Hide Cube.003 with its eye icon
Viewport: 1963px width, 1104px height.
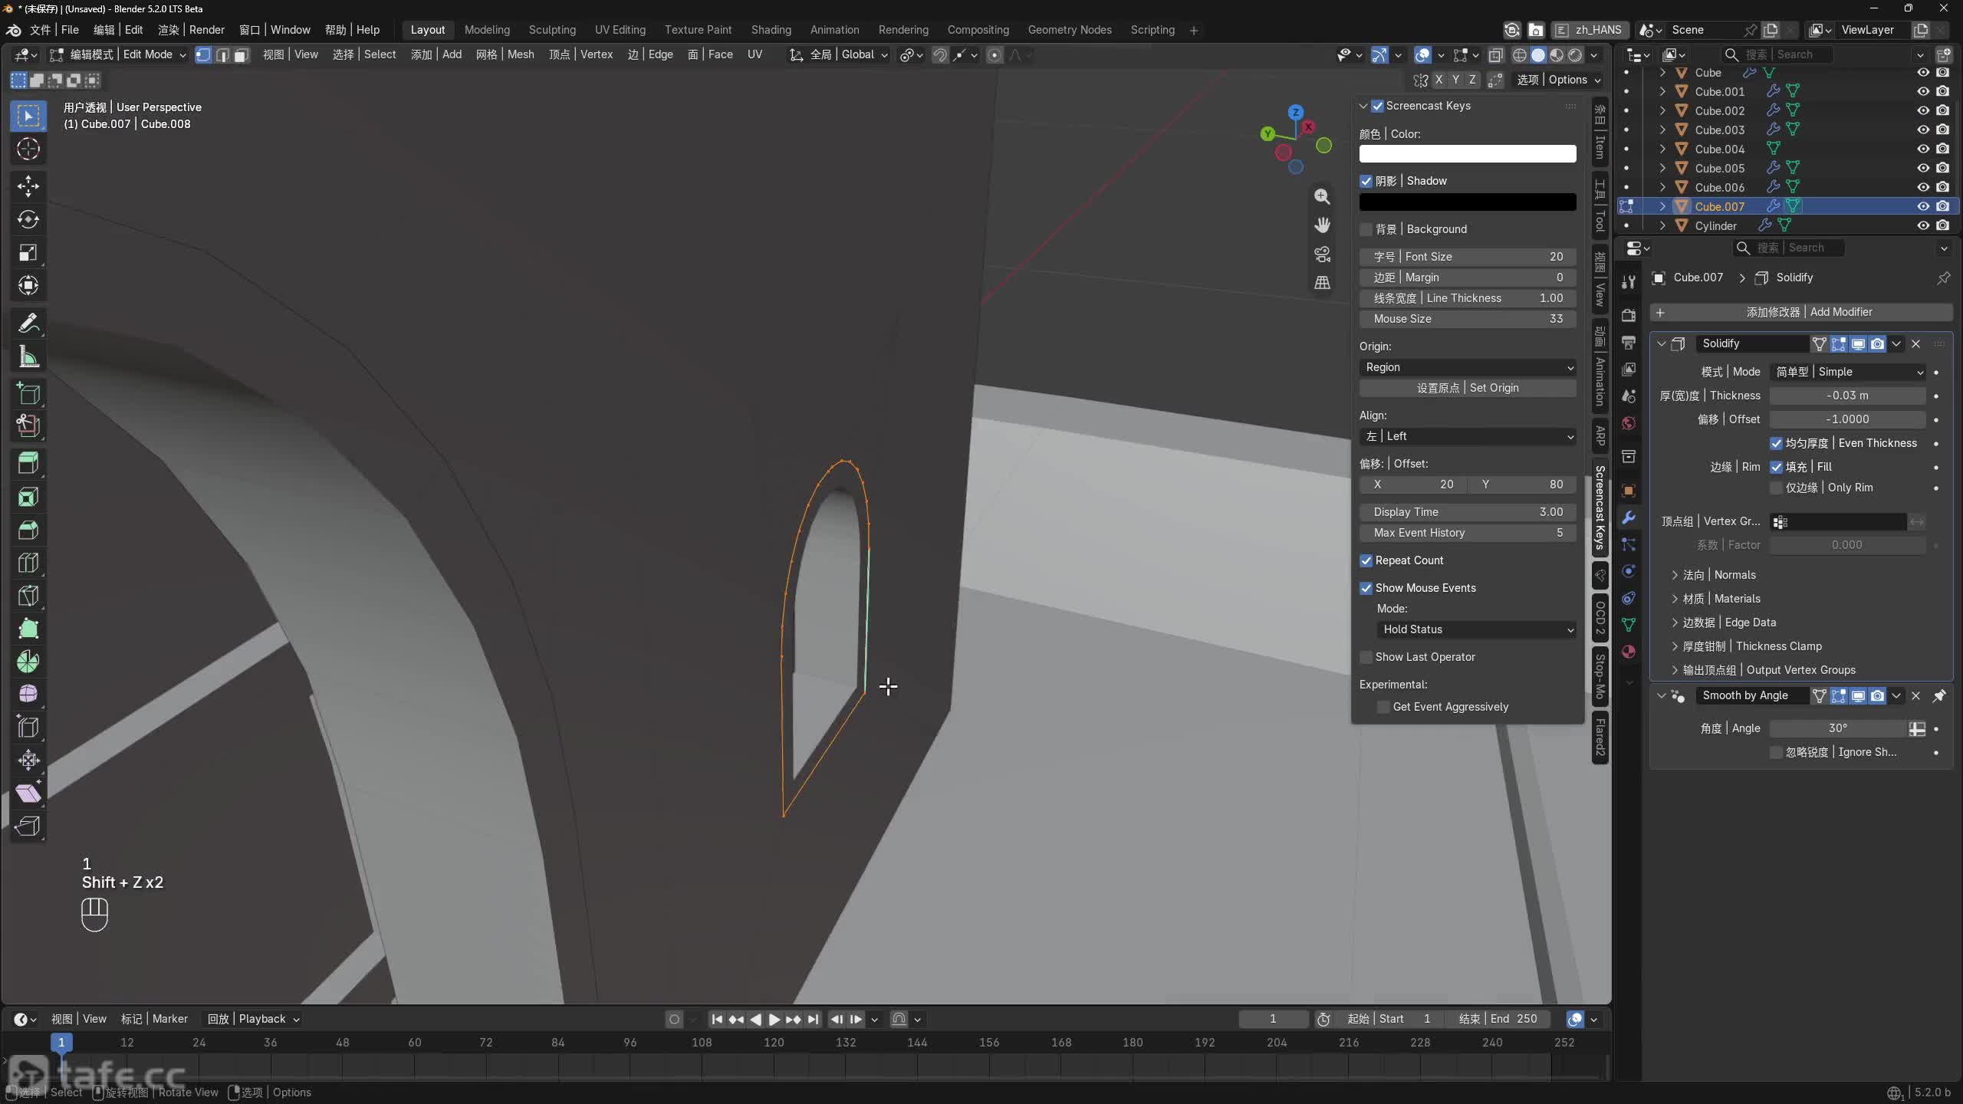(x=1923, y=130)
